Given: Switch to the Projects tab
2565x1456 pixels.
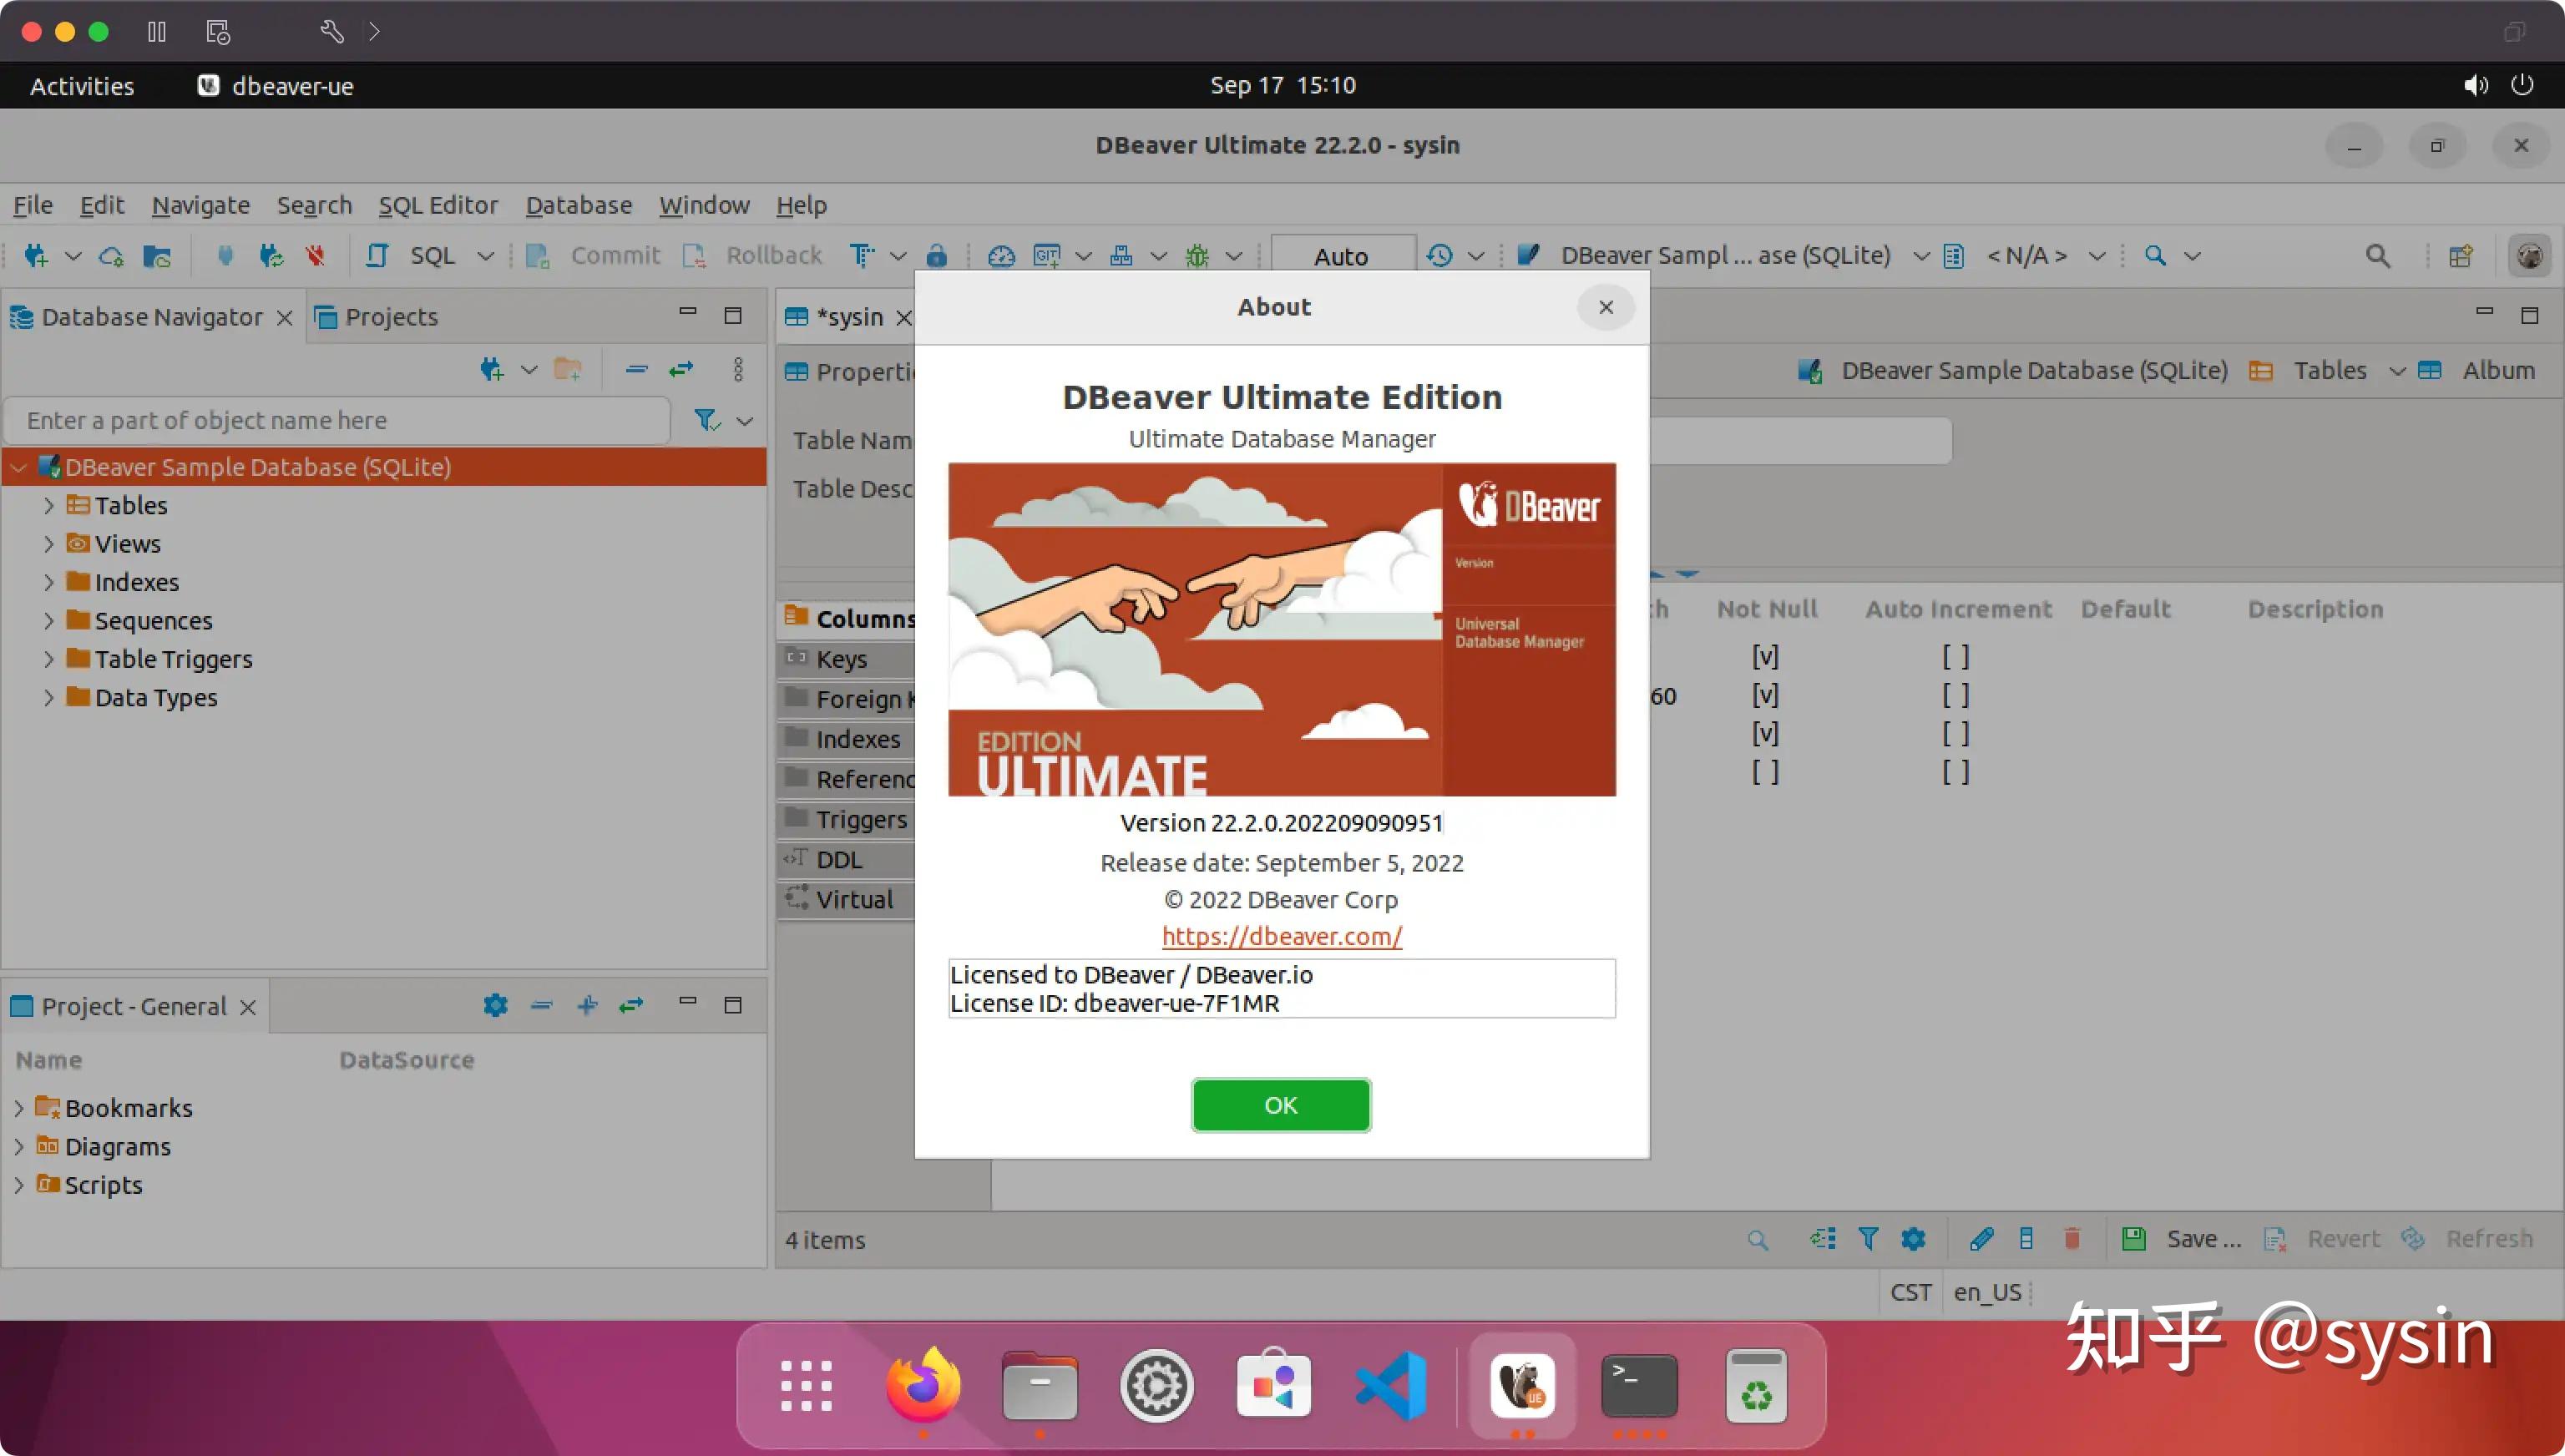Looking at the screenshot, I should (390, 317).
